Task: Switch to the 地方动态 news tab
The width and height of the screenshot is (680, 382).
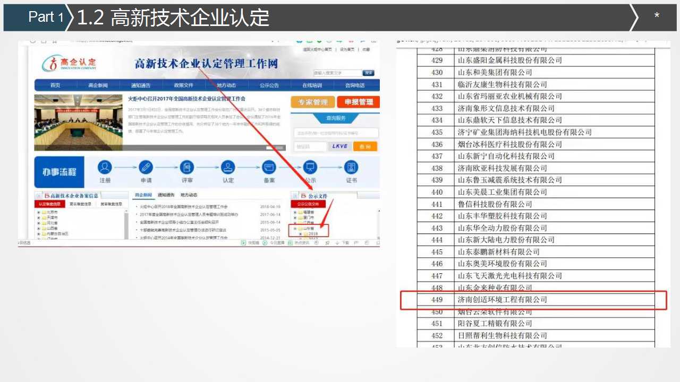Action: (x=189, y=195)
